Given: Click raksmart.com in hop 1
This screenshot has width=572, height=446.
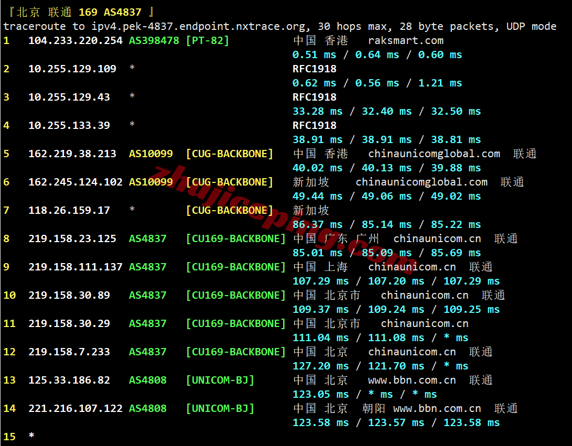Looking at the screenshot, I should pos(406,41).
